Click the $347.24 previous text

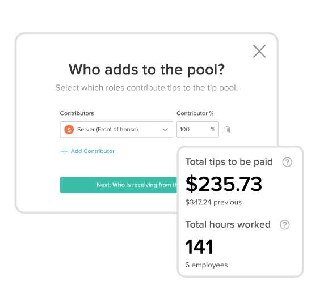tap(213, 202)
